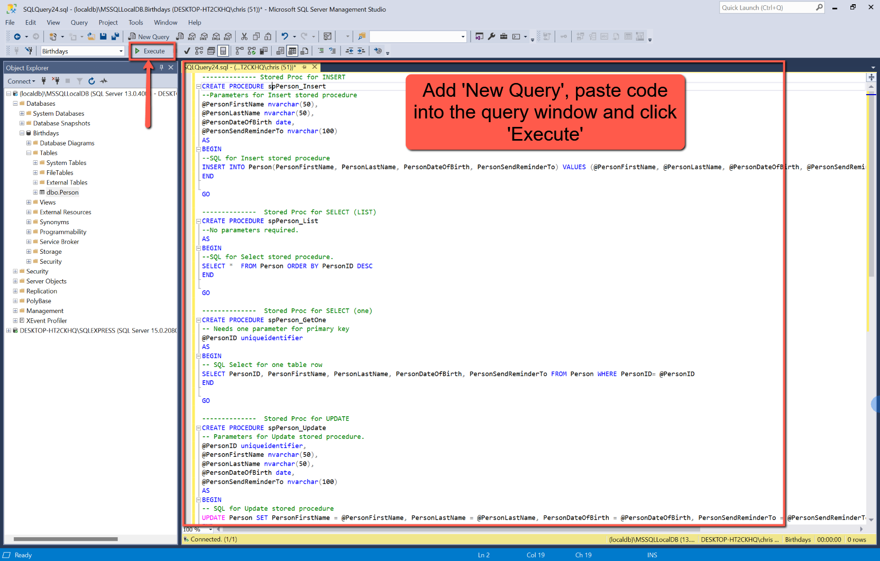Click the Save floppy disk icon
This screenshot has width=880, height=561.
(103, 36)
